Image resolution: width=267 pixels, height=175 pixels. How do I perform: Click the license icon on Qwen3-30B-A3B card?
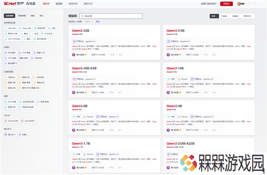(74, 79)
